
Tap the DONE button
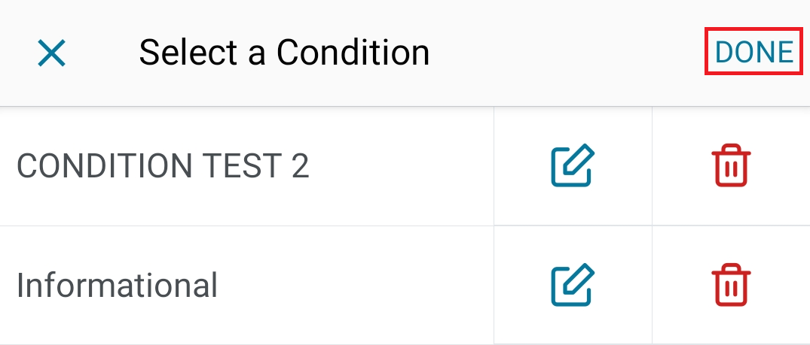click(753, 52)
